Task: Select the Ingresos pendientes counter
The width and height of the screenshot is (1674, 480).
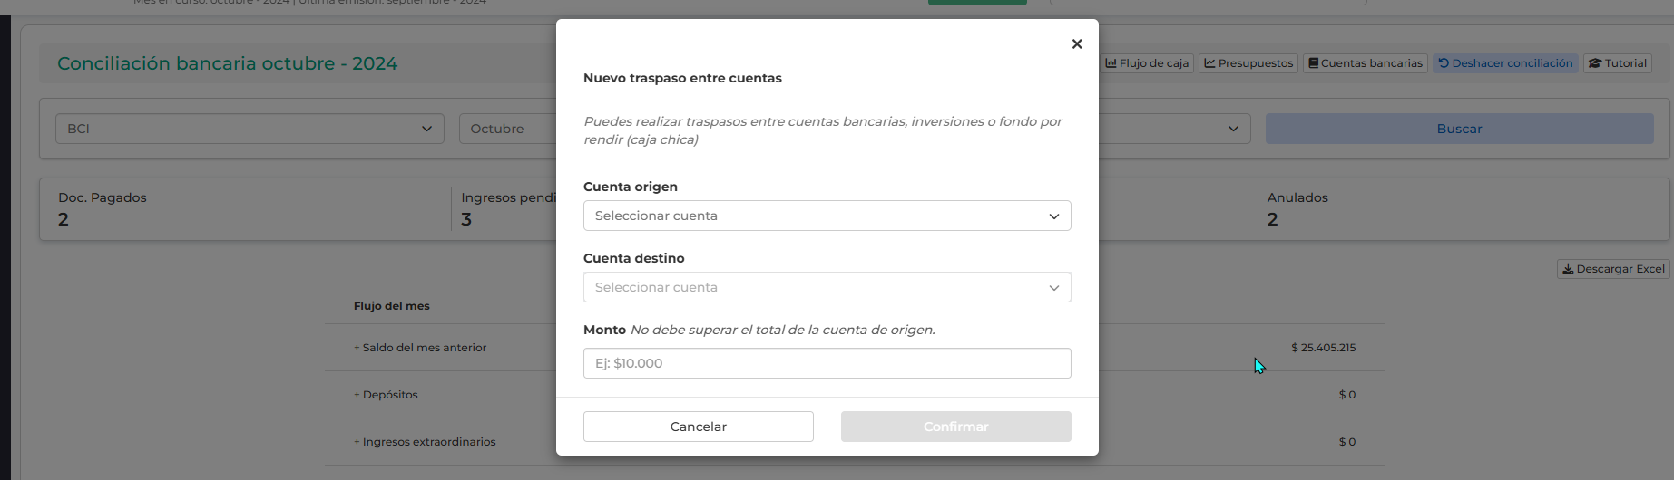Action: 508,209
